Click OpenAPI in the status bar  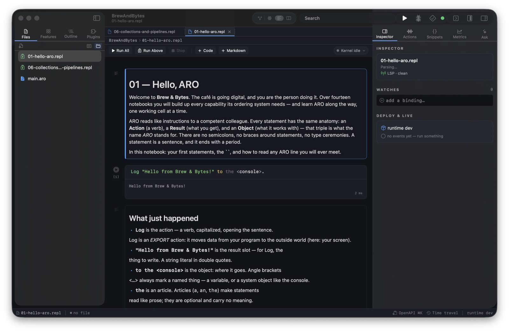[x=408, y=313]
